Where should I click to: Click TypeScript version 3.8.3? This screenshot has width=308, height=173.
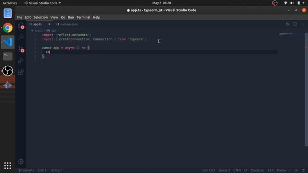pyautogui.click(x=270, y=170)
